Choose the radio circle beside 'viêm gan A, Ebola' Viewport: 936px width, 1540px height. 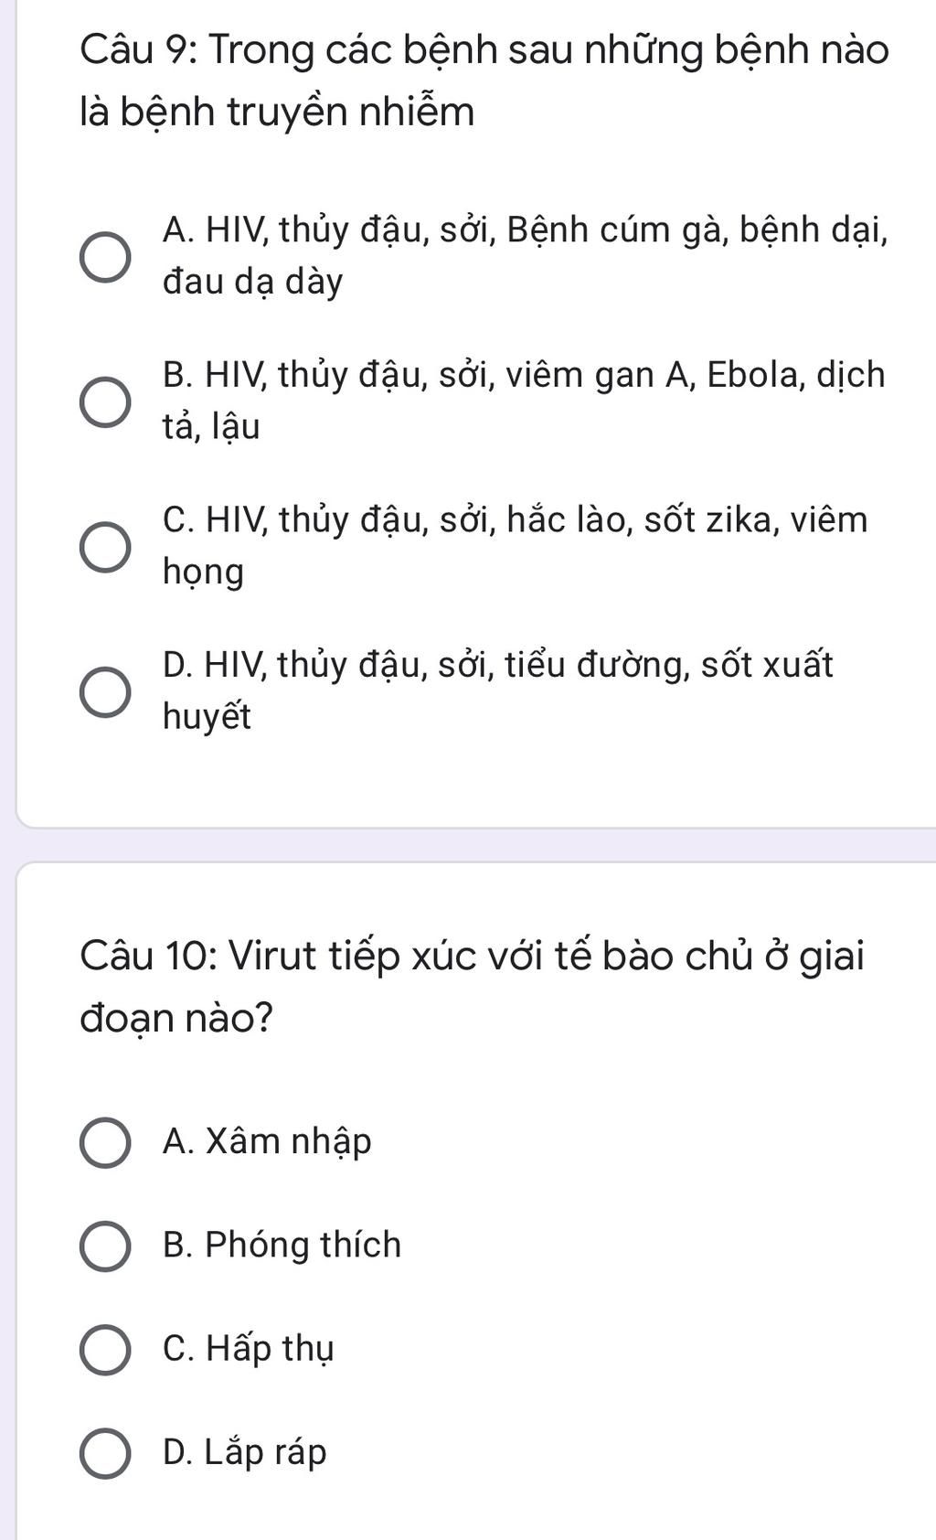[105, 402]
